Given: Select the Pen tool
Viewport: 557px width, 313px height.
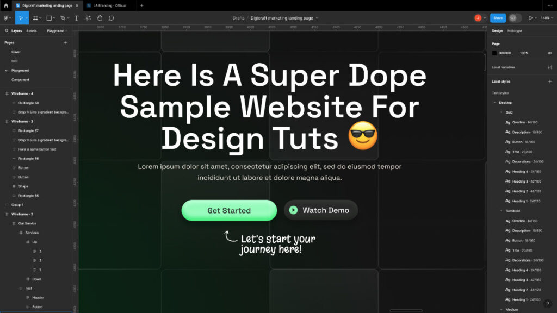Looking at the screenshot, I should tap(63, 18).
